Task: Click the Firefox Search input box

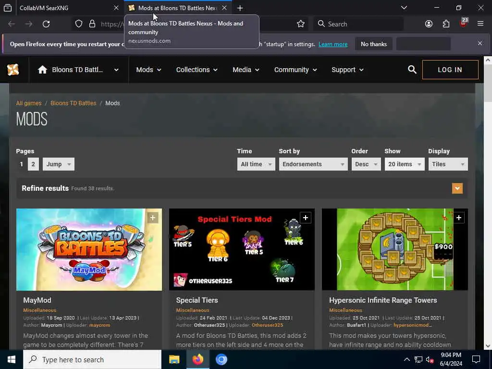Action: (x=358, y=24)
